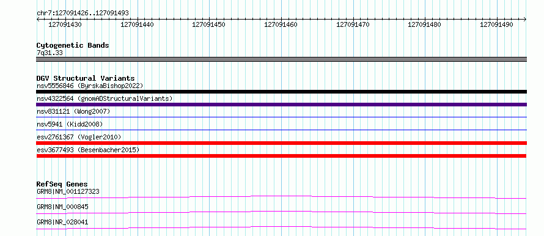Click ruler position 127091450
The height and width of the screenshot is (236, 544).
pos(209,24)
